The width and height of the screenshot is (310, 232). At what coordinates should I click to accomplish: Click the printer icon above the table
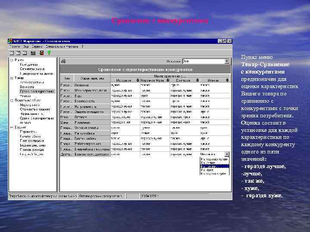point(63,61)
